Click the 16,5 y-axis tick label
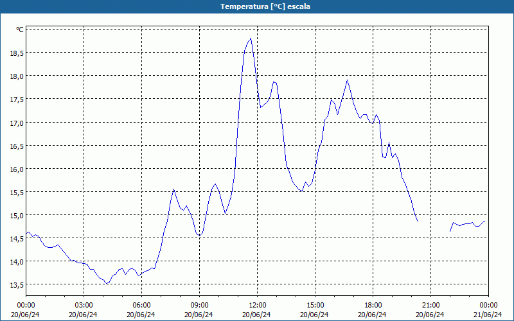Screen dimensions: 514x321 (17, 146)
